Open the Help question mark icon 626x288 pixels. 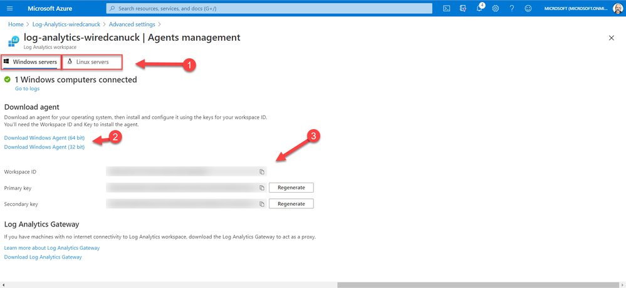[512, 8]
